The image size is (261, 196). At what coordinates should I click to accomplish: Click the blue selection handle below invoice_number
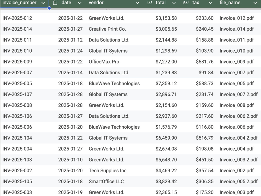pyautogui.click(x=49, y=8)
